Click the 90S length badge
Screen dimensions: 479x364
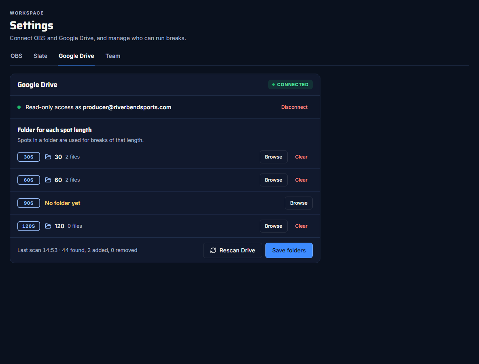point(29,203)
